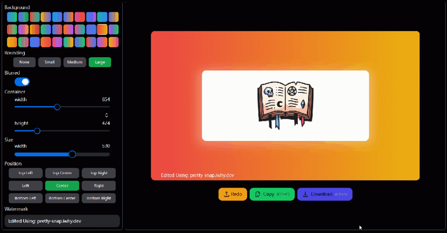Set position to Top Left
This screenshot has width=447, height=233.
pyautogui.click(x=26, y=173)
